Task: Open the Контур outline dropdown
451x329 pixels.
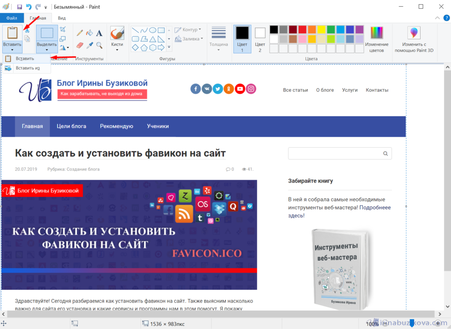Action: (x=188, y=30)
